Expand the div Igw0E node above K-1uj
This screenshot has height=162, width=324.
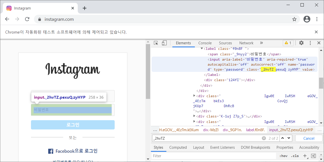(194, 96)
